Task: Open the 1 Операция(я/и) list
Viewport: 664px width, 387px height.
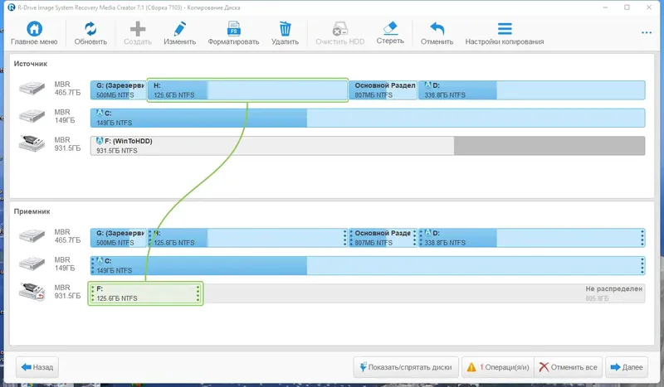Action: (498, 367)
